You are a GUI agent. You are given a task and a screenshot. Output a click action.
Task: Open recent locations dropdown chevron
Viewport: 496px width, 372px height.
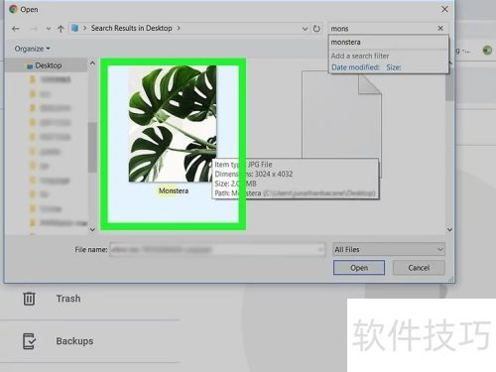coord(49,29)
